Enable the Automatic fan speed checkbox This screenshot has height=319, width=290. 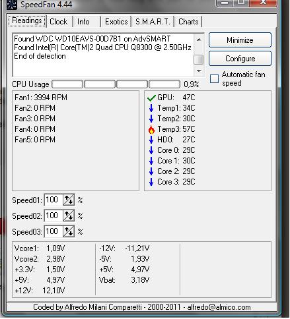pyautogui.click(x=214, y=78)
